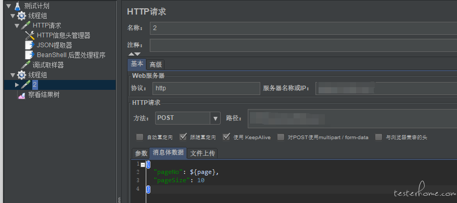Select BeanShell 后置处理程序 in tree
The height and width of the screenshot is (203, 457).
(x=71, y=55)
